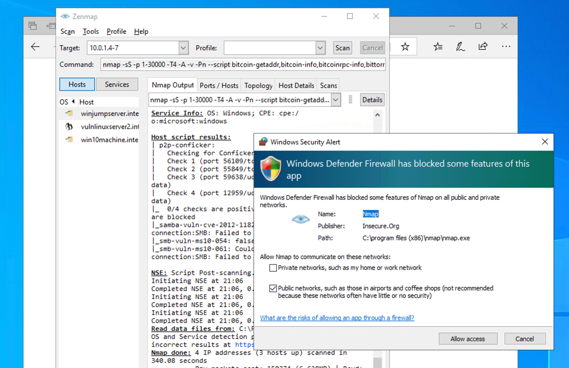This screenshot has width=569, height=368.
Task: Open the browser favorites list icon
Action: point(438,47)
